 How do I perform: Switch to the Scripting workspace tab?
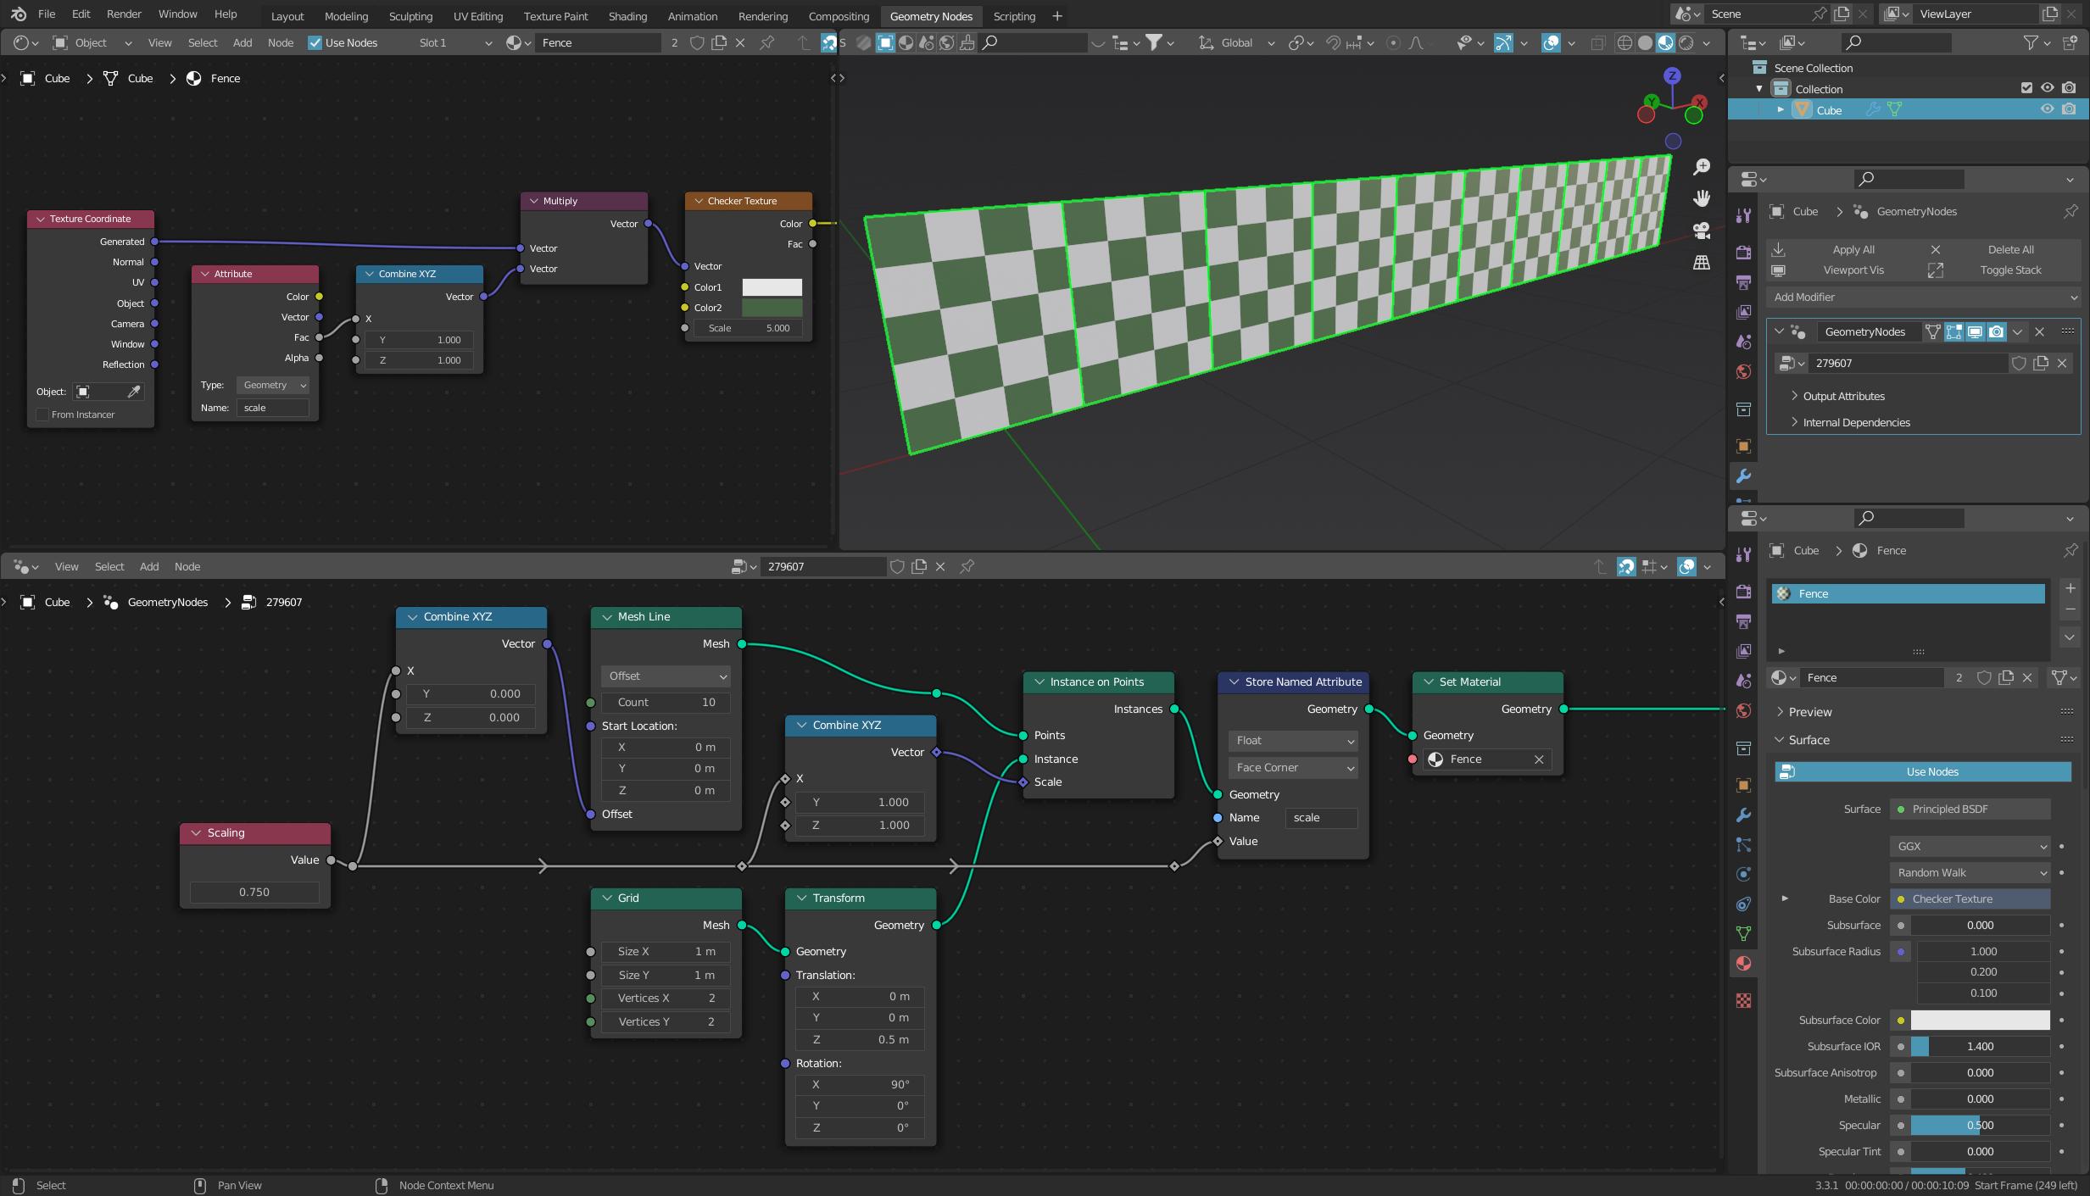click(1014, 16)
